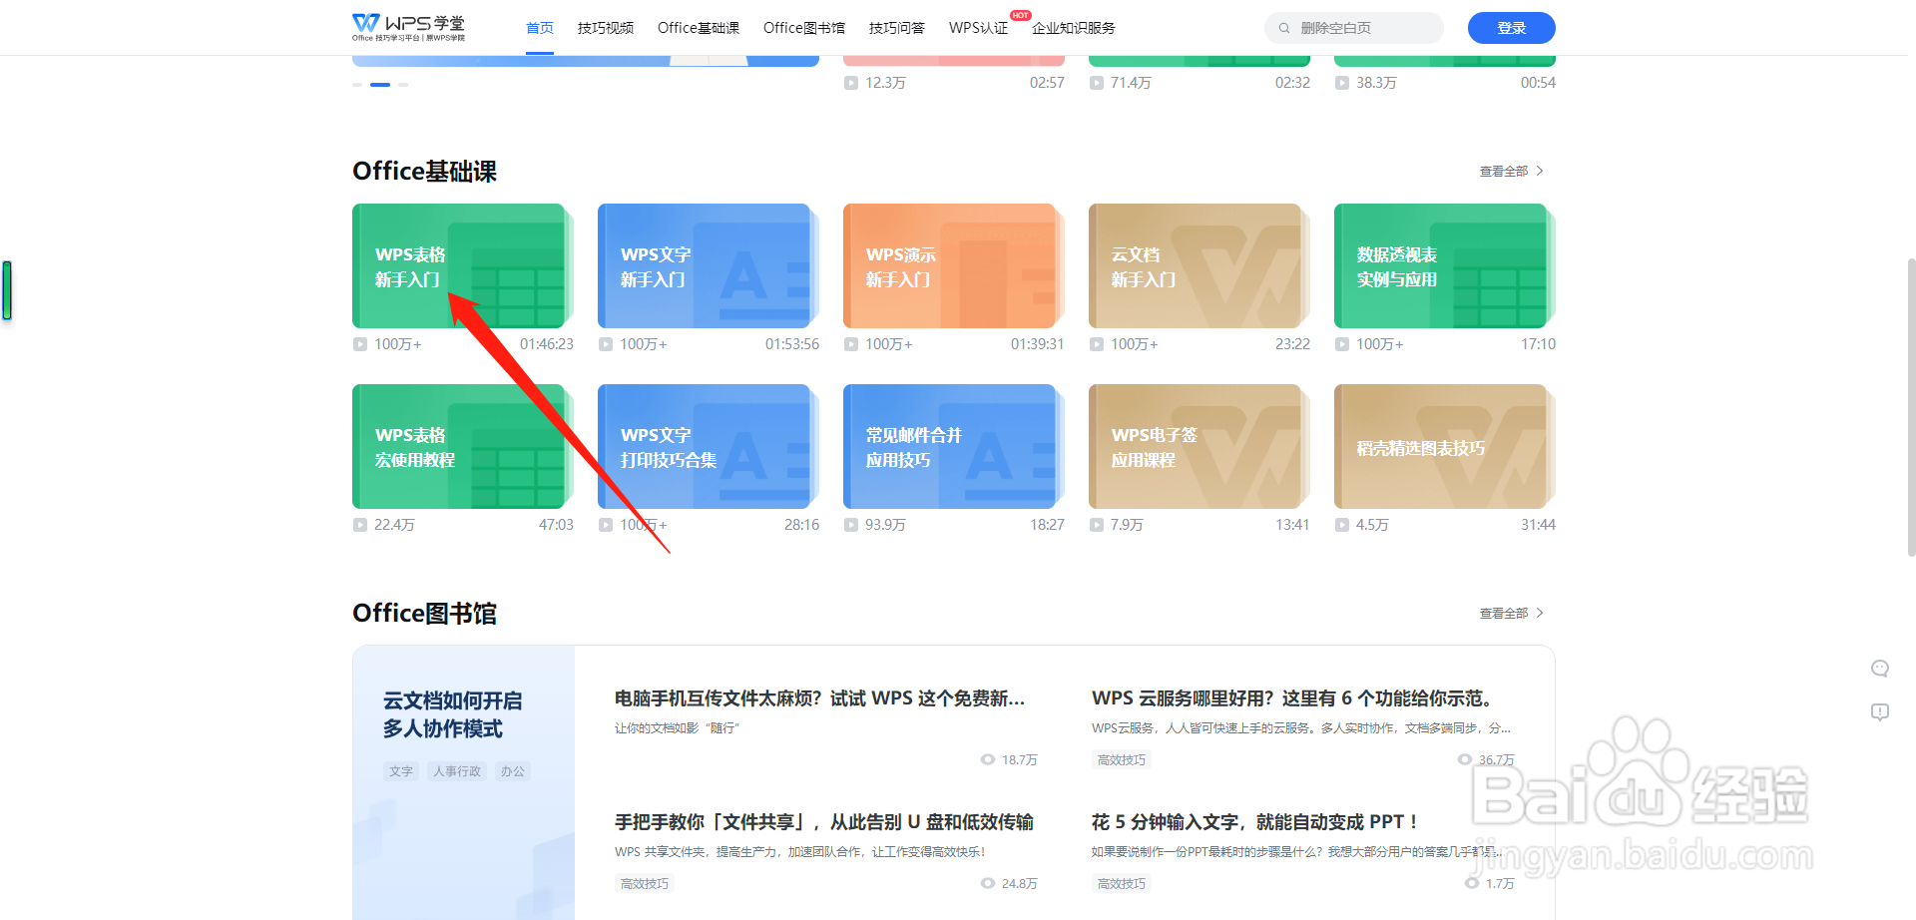Select the first carousel indicator dot
This screenshot has height=920, width=1916.
click(357, 85)
